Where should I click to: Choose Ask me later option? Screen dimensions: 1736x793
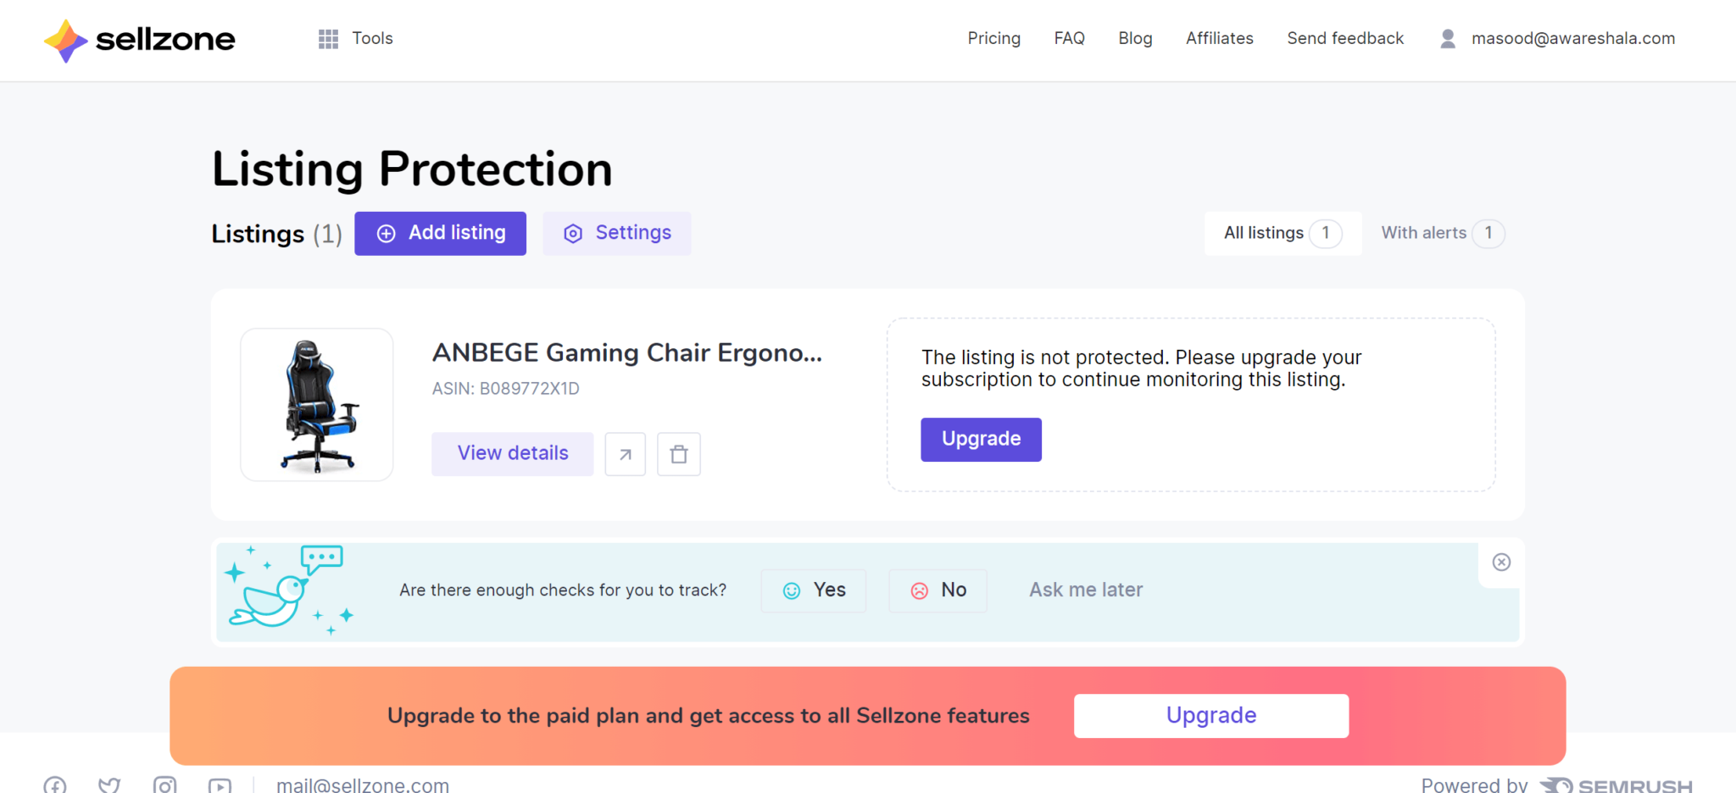click(x=1086, y=590)
